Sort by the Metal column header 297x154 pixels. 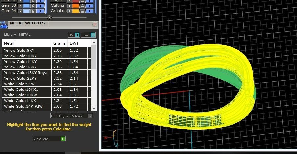click(27, 43)
